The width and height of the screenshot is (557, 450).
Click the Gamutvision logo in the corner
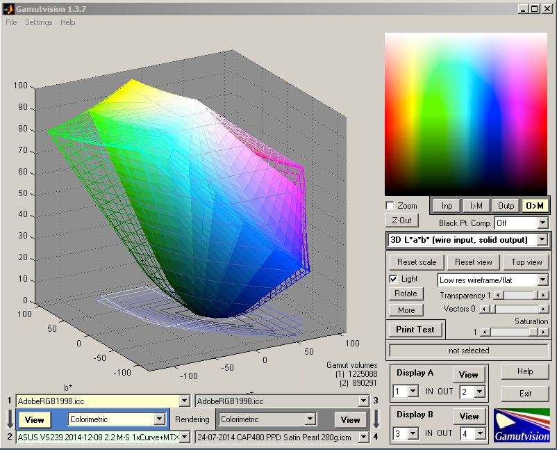[522, 425]
